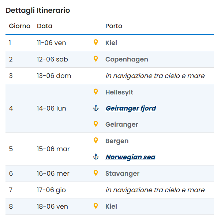Viewport: 214px width, 220px height.
Task: Click the anchor icon next to Norwegian sea
Action: coord(96,157)
